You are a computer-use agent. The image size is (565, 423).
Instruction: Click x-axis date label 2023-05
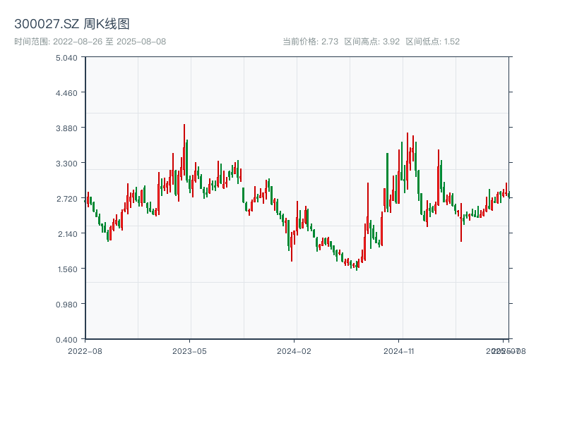pos(189,351)
